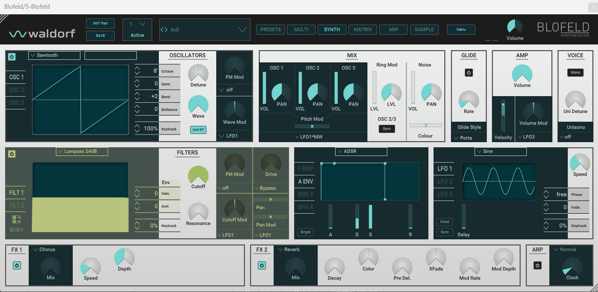Click the Ring Mod LVL knob
The height and width of the screenshot is (292, 598).
pyautogui.click(x=391, y=93)
